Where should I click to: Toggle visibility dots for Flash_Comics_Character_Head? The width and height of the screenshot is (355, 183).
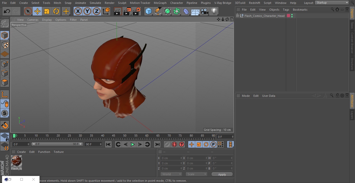click(292, 16)
